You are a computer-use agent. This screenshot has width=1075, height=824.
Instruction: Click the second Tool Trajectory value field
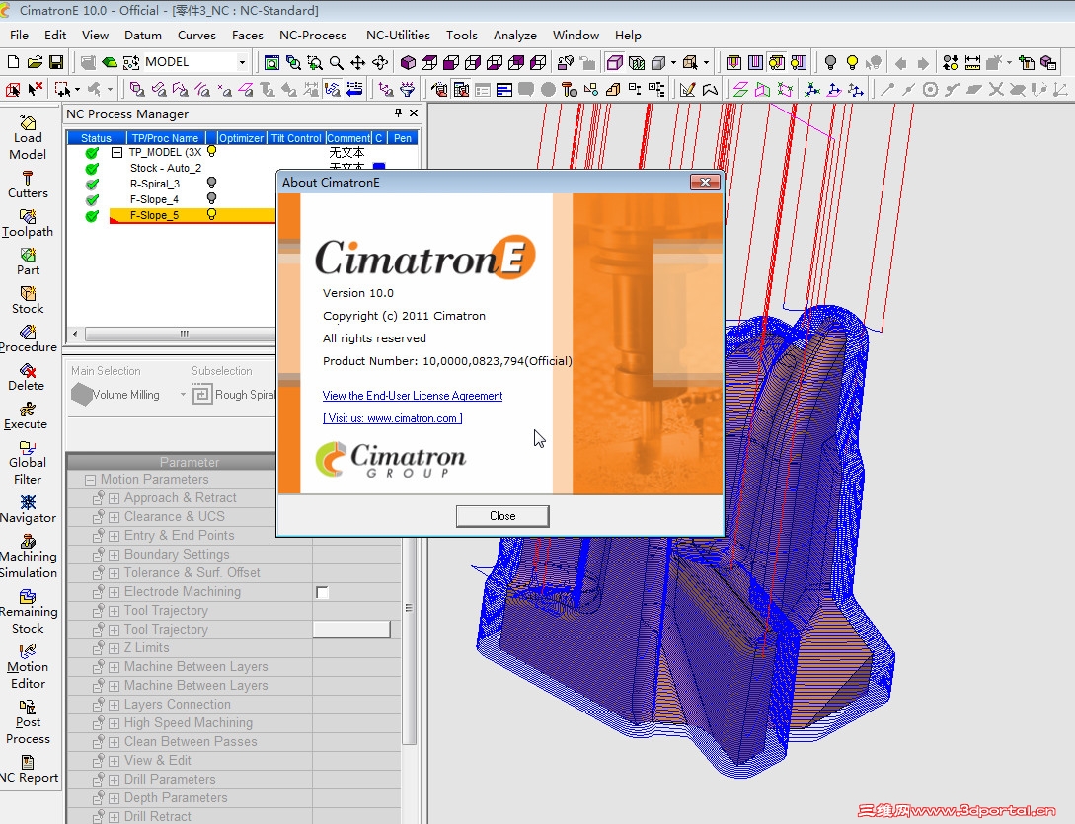351,630
